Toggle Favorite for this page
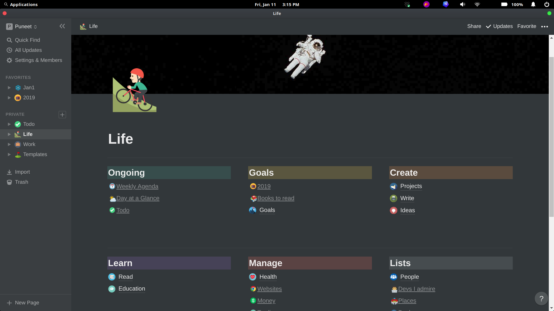554x311 pixels. coord(527,26)
